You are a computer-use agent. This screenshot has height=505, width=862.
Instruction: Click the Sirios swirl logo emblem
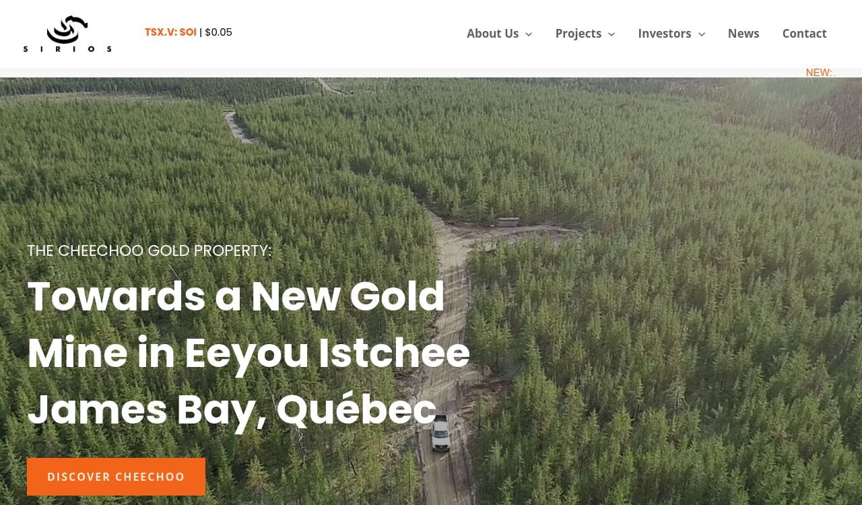(67, 30)
